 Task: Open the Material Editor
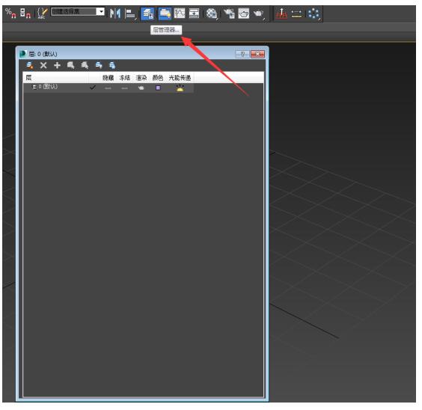point(212,13)
